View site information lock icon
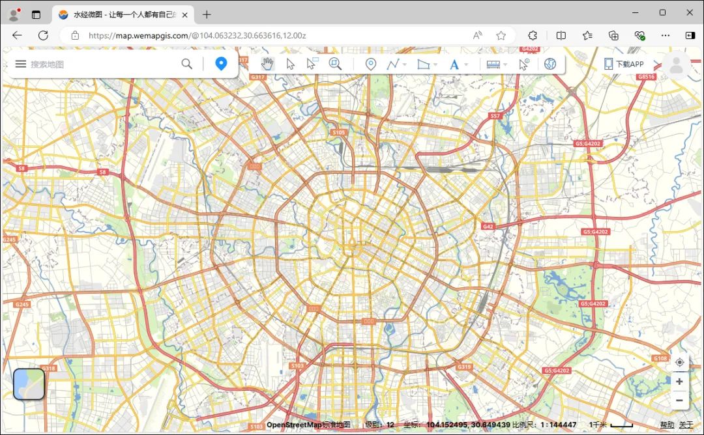704x435 pixels. (75, 35)
